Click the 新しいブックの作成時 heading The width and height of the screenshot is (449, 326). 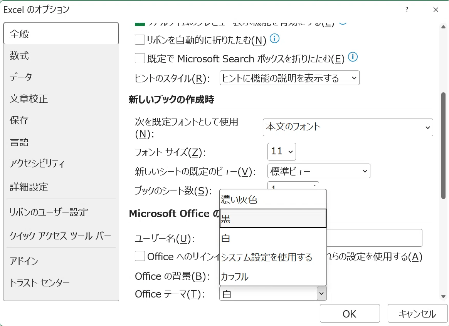coord(172,100)
